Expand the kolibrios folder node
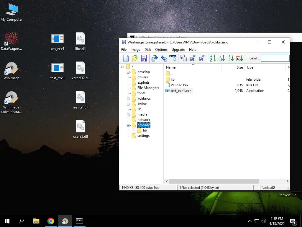Image resolution: width=302 pixels, height=227 pixels. click(128, 99)
